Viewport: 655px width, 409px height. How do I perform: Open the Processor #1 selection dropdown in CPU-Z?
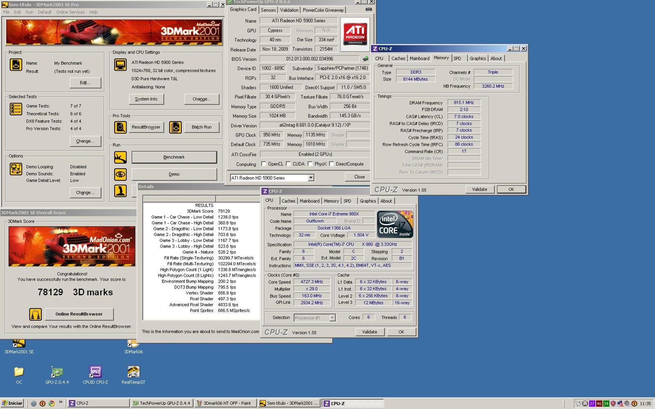tap(332, 318)
